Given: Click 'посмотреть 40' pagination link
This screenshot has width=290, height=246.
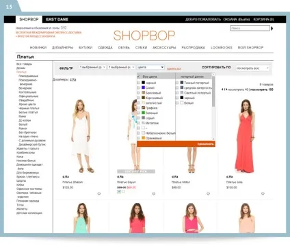Looking at the screenshot, I should click(238, 90).
